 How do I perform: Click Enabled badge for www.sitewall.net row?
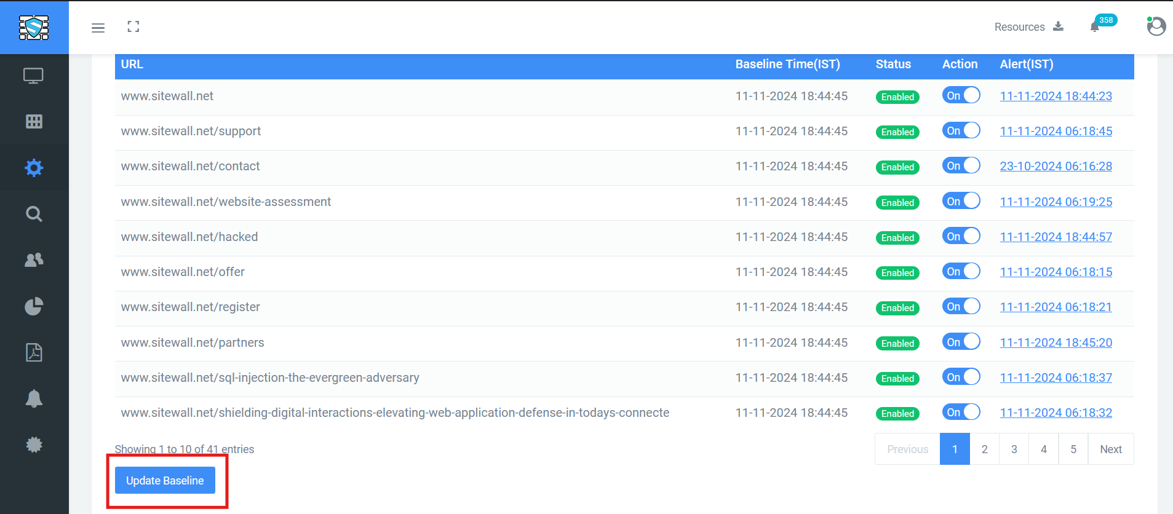pyautogui.click(x=897, y=97)
